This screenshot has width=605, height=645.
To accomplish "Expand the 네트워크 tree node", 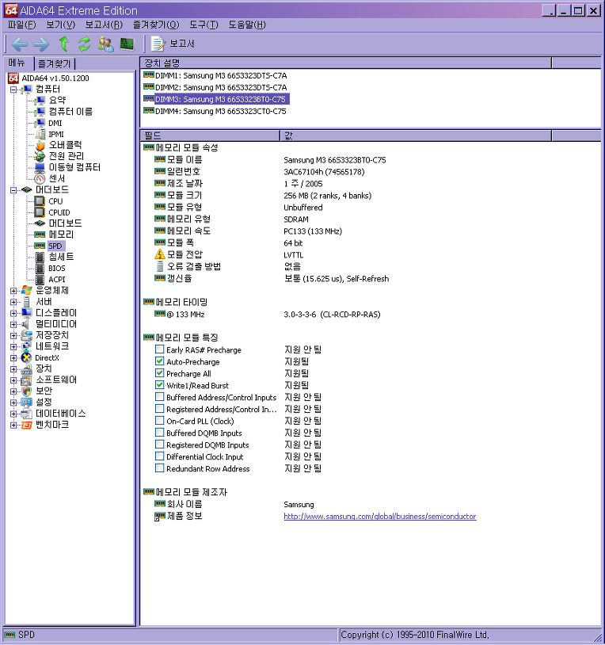I will [13, 346].
